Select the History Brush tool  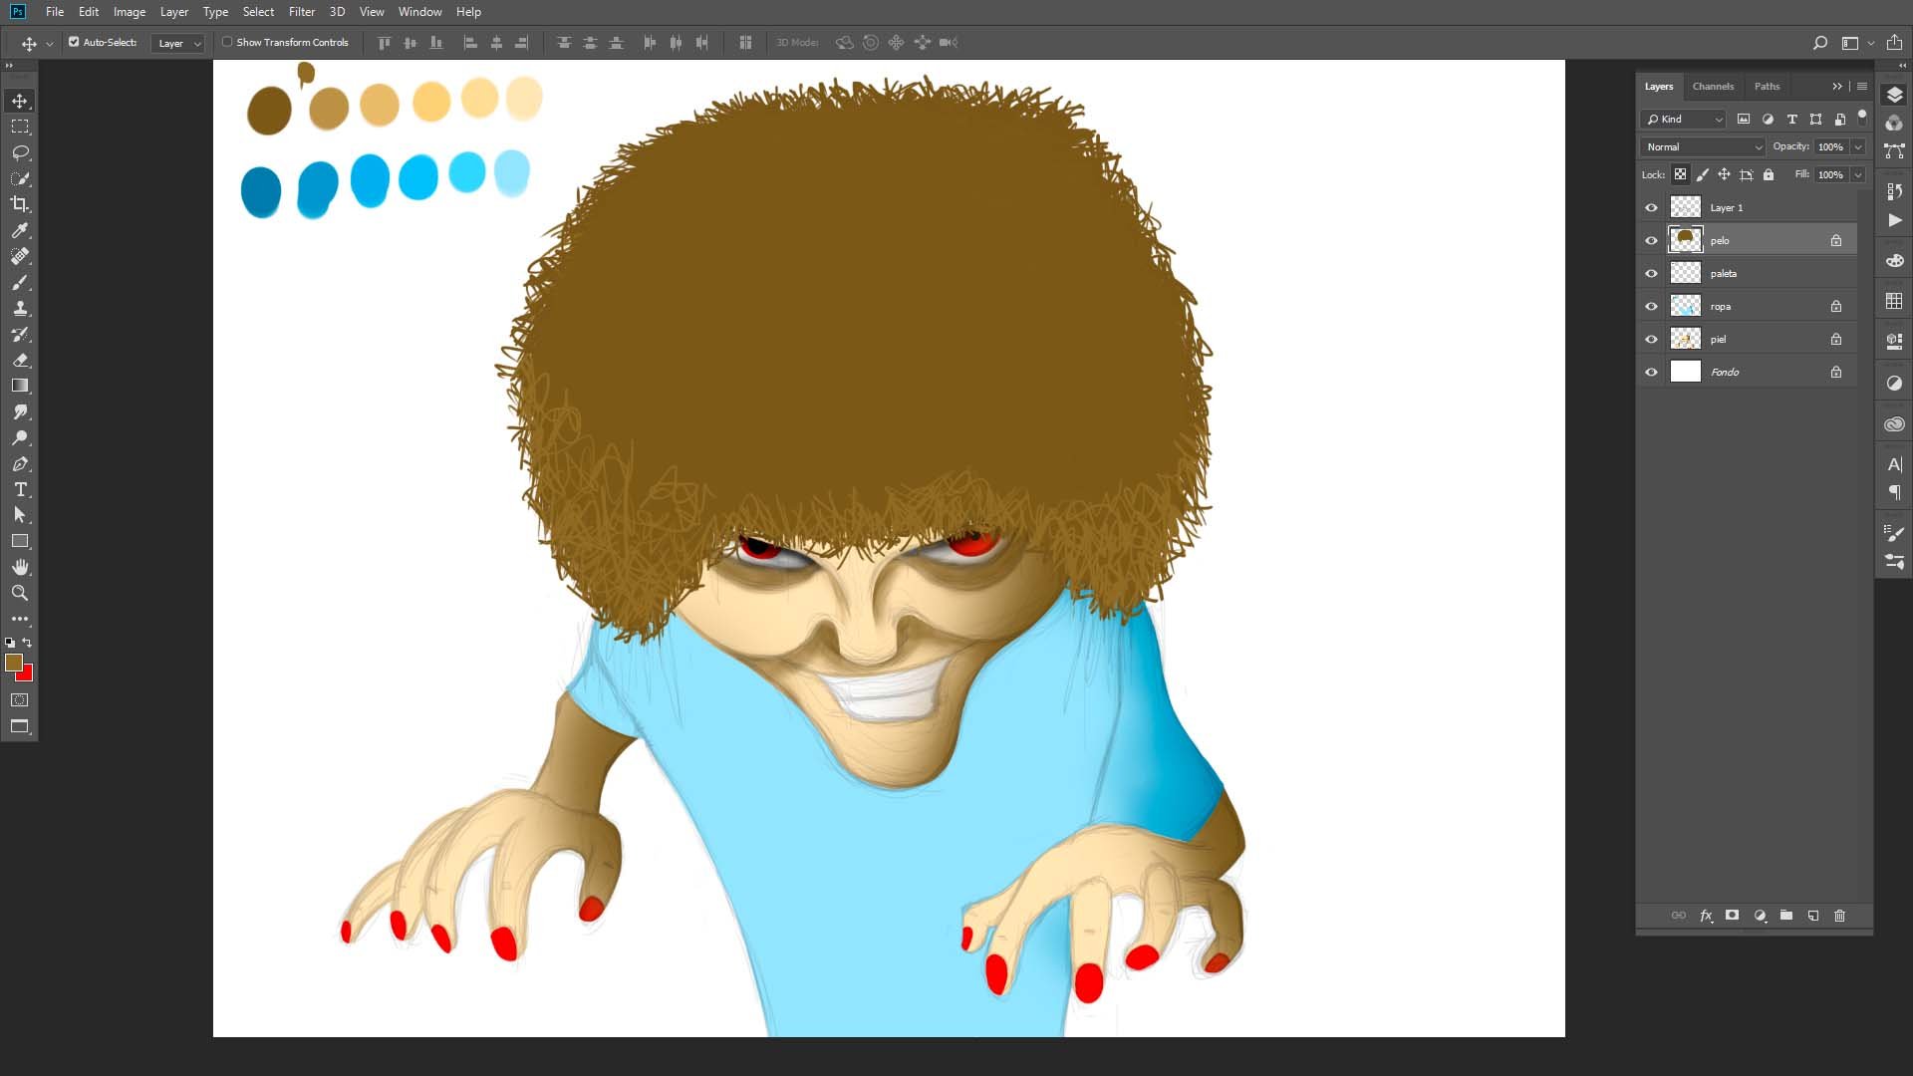(20, 334)
